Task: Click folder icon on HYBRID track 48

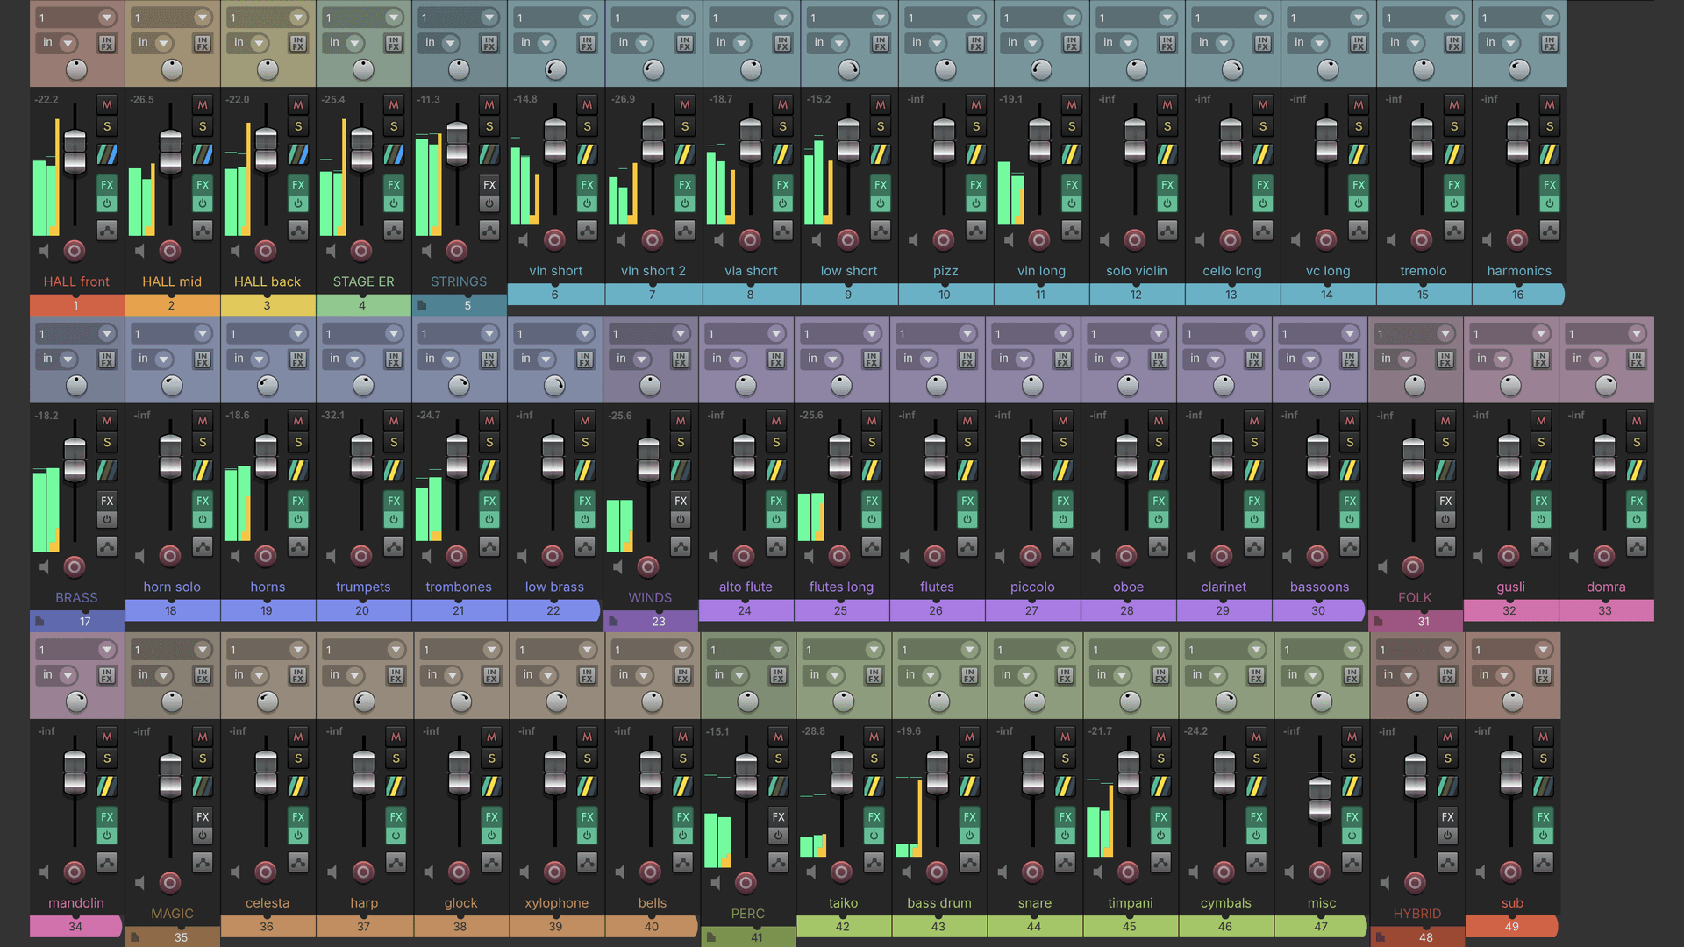Action: pos(1381,937)
